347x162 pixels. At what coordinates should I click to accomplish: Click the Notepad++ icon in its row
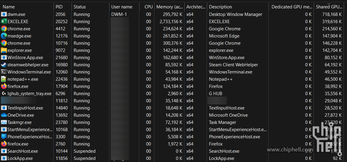(4, 79)
